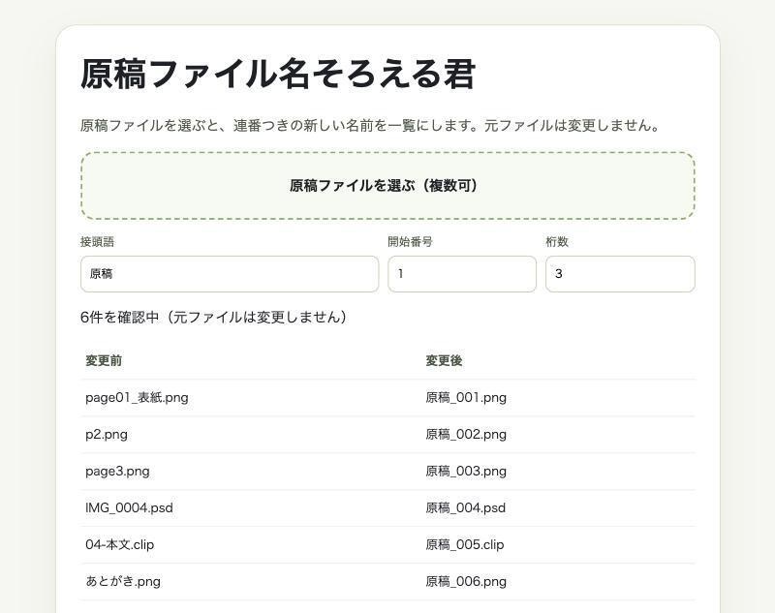The image size is (775, 613).
Task: Focus the 接頭語 input field
Action: coord(230,274)
